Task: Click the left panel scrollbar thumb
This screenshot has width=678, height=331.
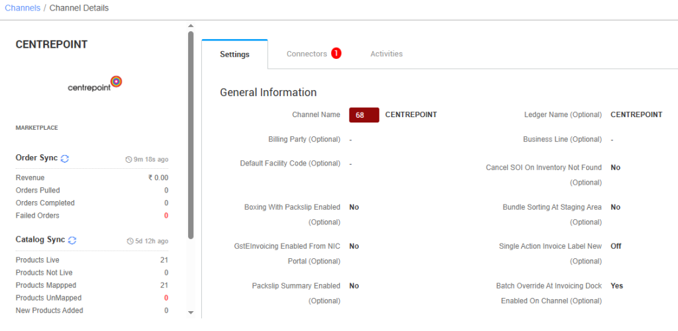Action: tap(191, 134)
